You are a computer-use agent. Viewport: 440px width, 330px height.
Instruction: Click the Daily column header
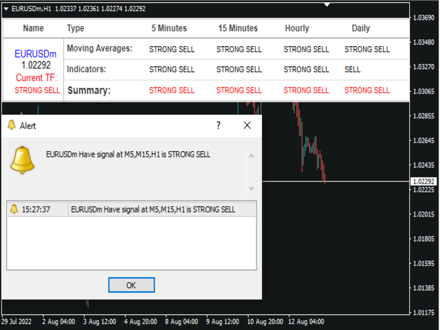click(x=361, y=28)
